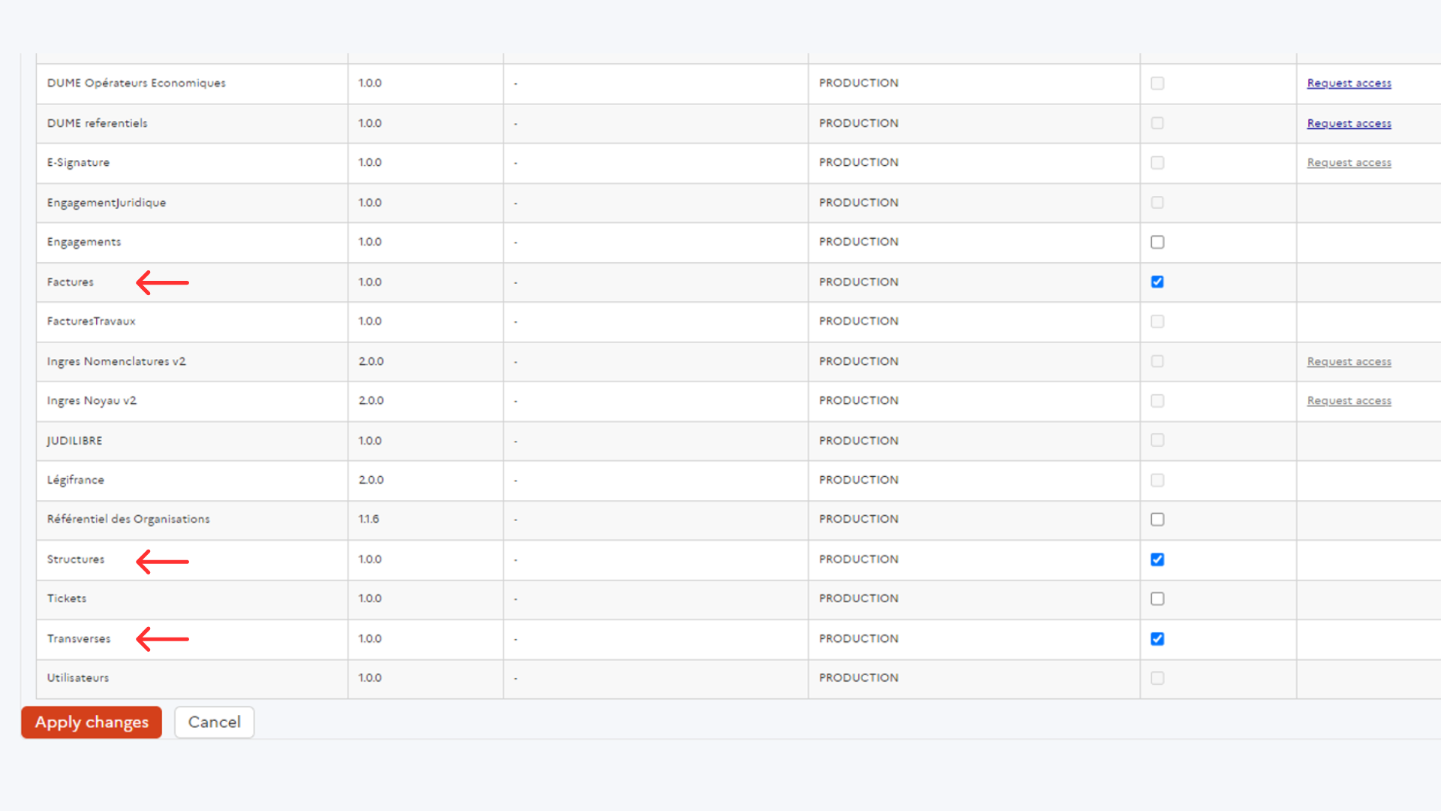Click the red arrow beside Structures
The width and height of the screenshot is (1441, 811).
click(x=162, y=561)
